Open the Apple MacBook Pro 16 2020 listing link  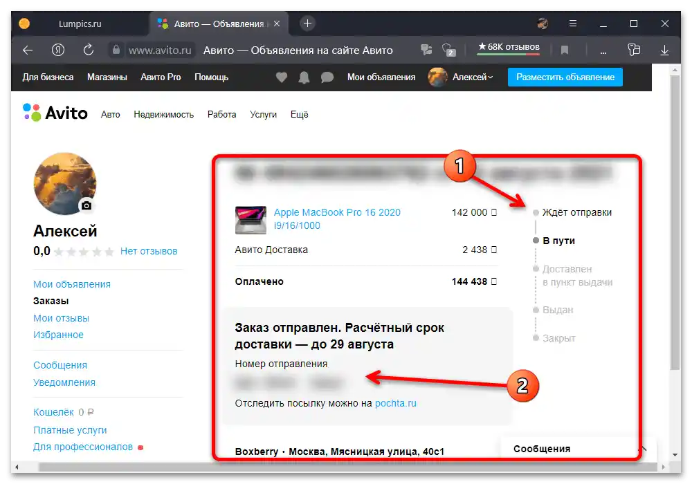tap(337, 219)
